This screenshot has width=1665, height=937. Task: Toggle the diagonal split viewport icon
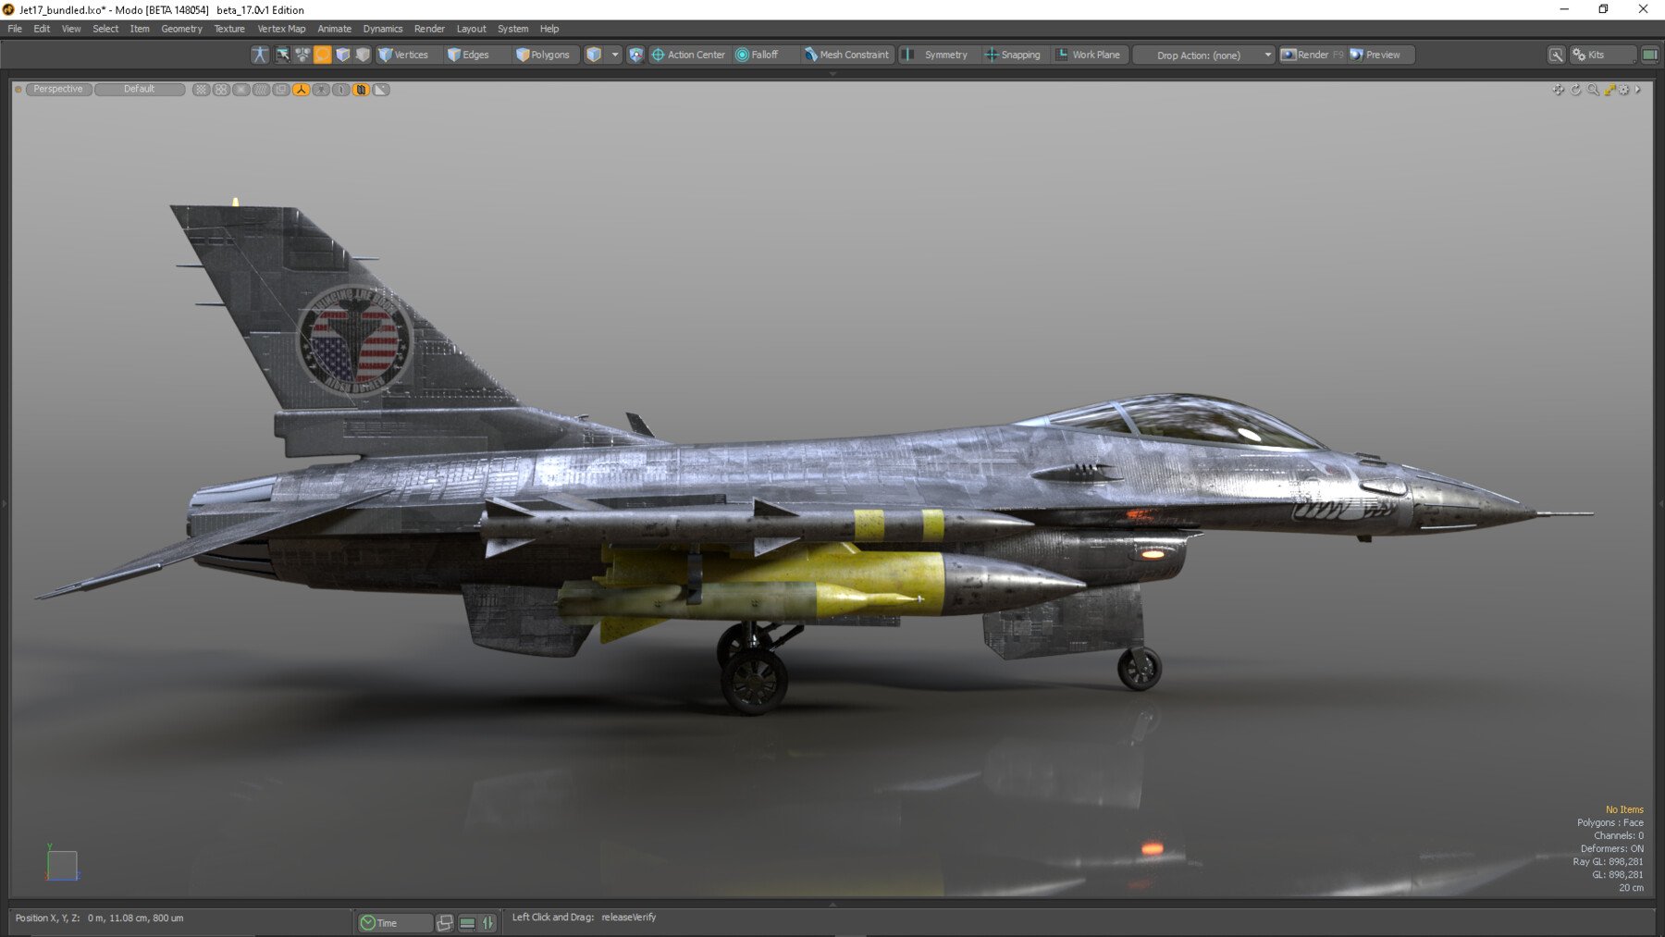click(381, 90)
